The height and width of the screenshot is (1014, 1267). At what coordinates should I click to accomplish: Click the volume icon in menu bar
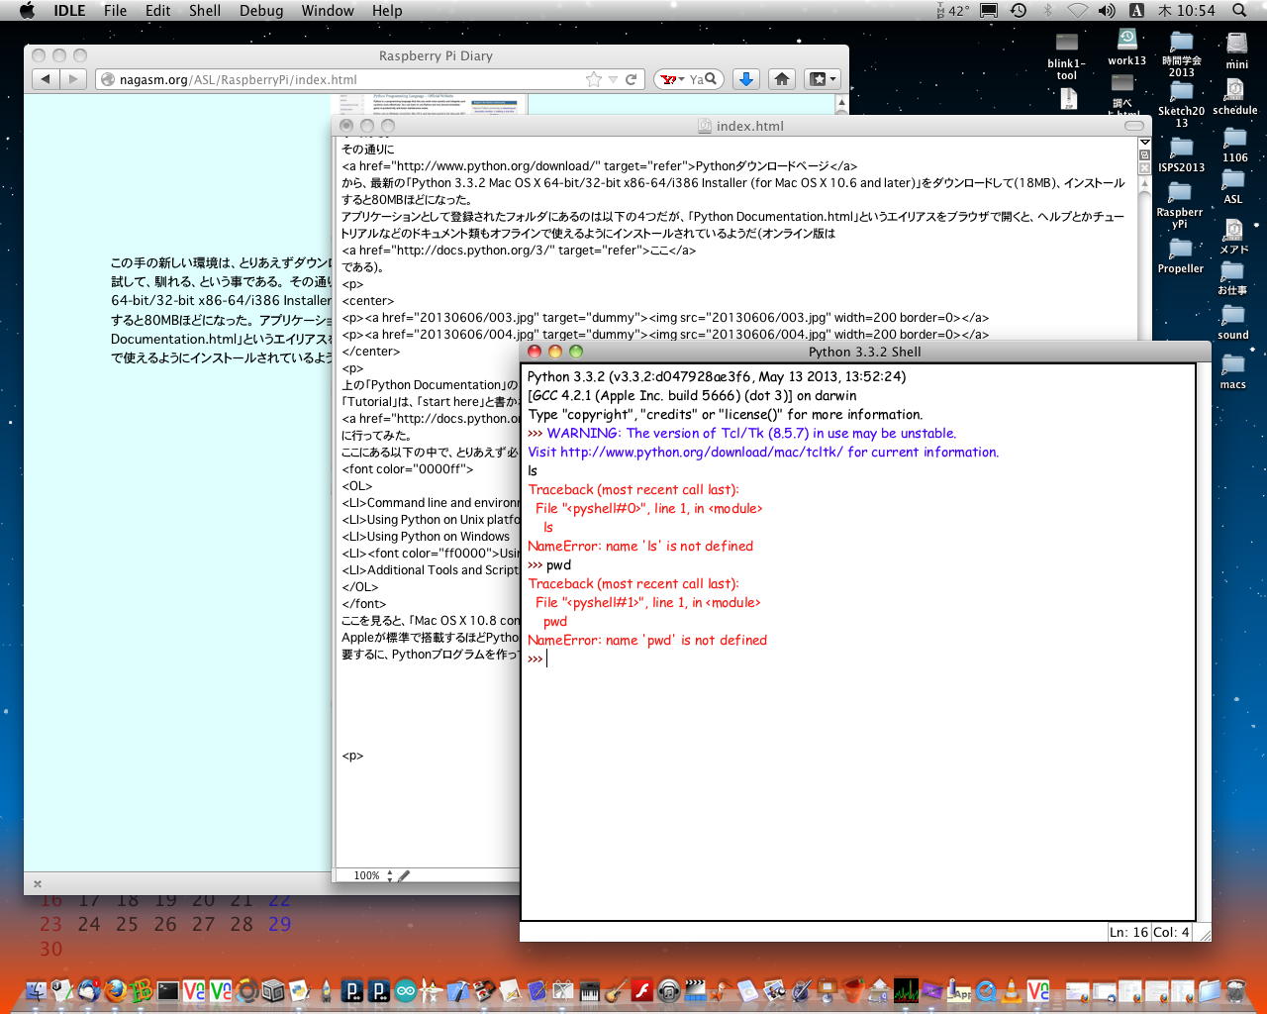click(1107, 11)
